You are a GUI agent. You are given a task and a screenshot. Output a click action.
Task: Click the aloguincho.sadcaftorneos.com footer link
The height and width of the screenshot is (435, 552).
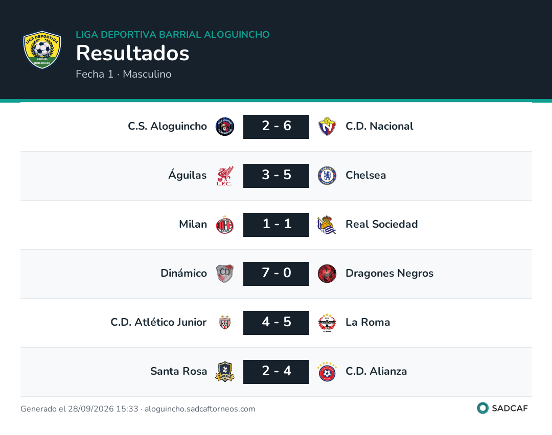[x=200, y=408]
